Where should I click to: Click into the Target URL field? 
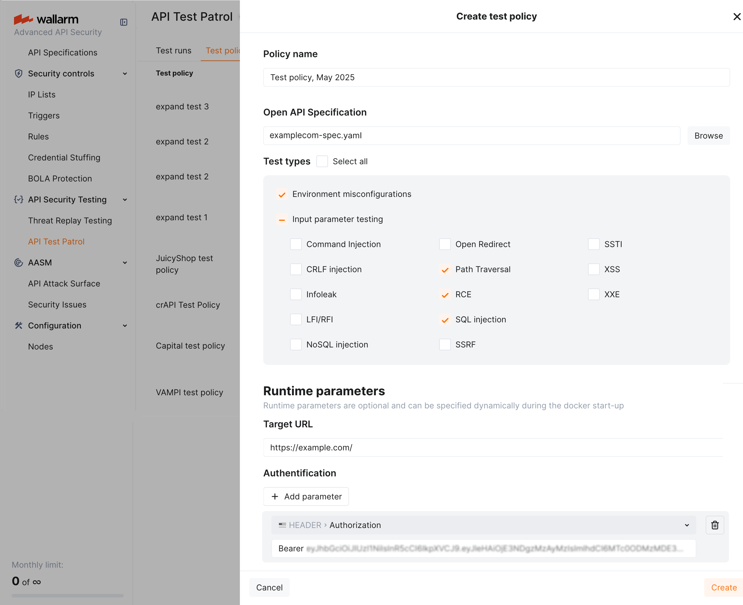(493, 447)
